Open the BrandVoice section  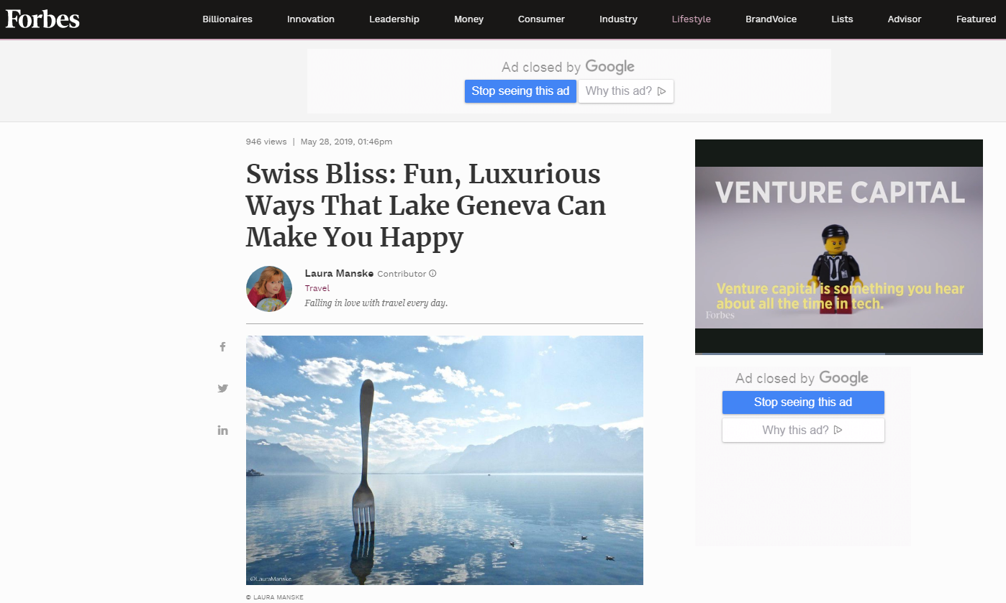point(771,19)
